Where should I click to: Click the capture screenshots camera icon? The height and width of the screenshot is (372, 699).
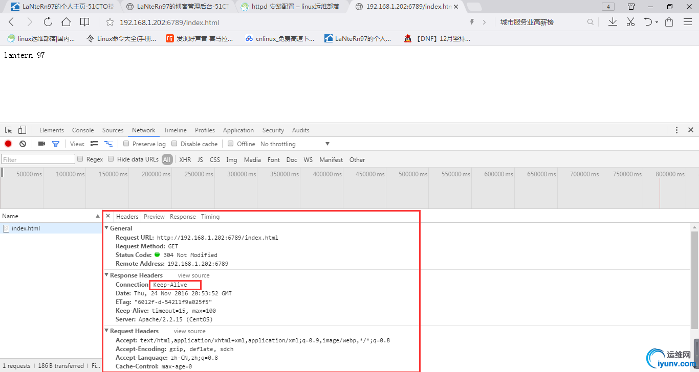42,144
